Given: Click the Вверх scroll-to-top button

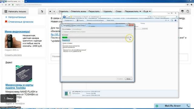Looking at the screenshot, I should pos(8,98).
